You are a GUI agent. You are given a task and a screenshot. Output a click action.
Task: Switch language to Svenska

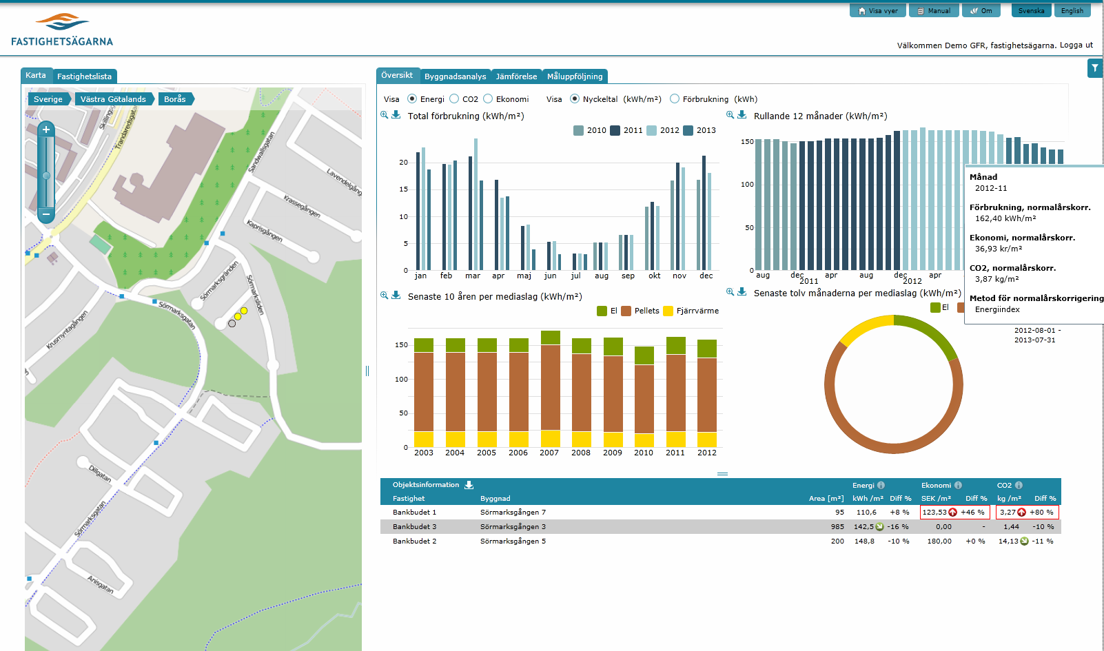[x=1032, y=11]
